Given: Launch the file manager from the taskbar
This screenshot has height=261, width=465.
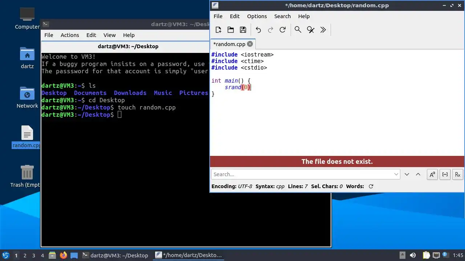Looking at the screenshot, I should [52, 255].
